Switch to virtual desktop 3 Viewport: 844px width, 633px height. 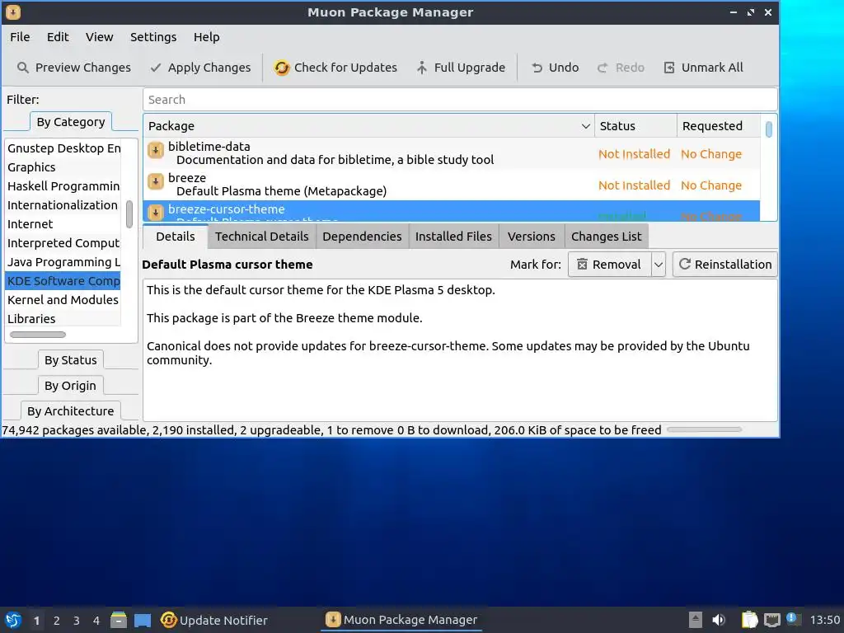[77, 621]
